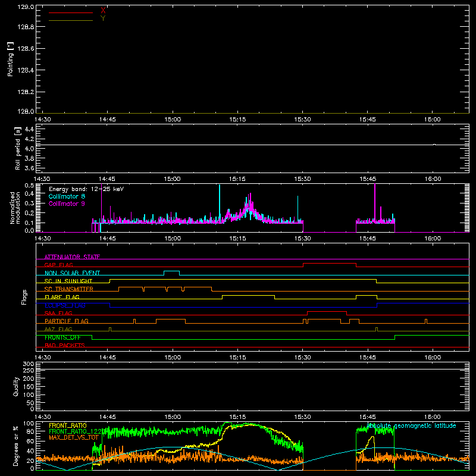This screenshot has height=476, width=476.
Task: Click the SAA_FLAG label
Action: pos(58,313)
